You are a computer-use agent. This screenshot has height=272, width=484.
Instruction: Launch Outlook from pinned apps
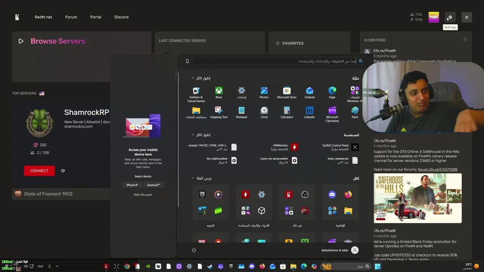coord(309,93)
